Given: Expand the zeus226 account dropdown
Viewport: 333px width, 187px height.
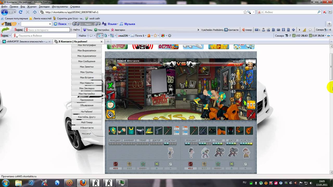Looking at the screenshot, I should [x=129, y=36].
